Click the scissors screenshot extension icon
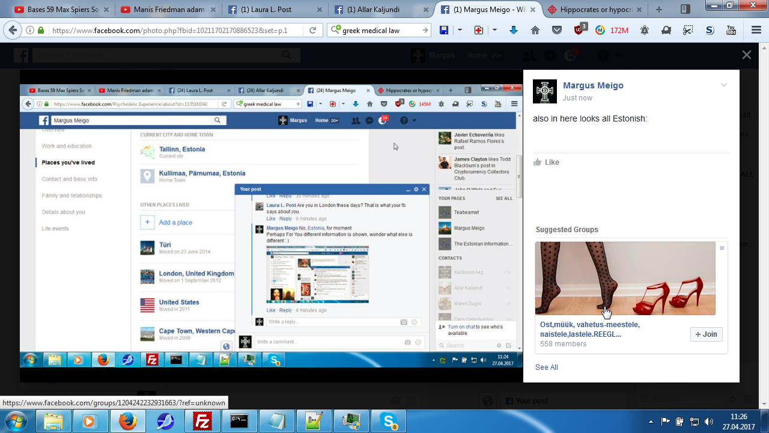769x433 pixels. (x=688, y=30)
